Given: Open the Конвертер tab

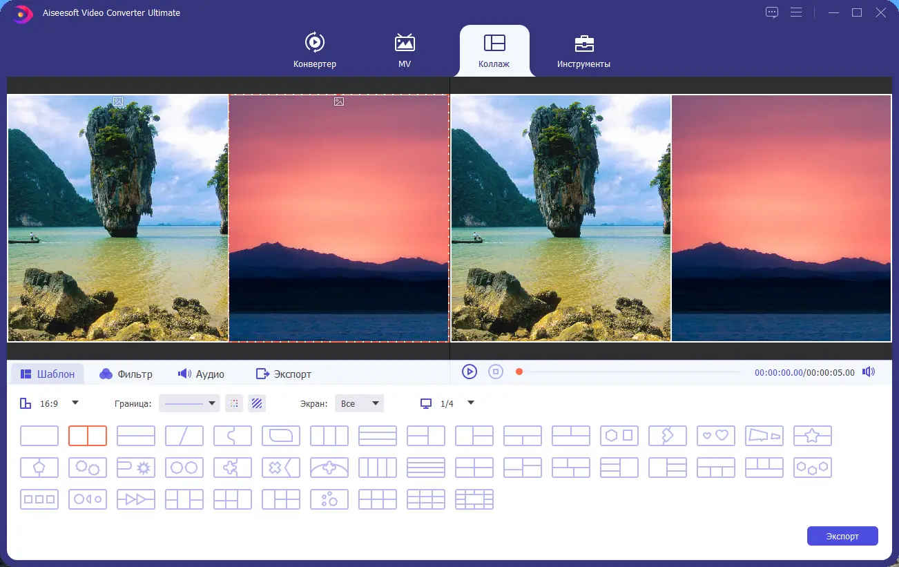Looking at the screenshot, I should 315,50.
